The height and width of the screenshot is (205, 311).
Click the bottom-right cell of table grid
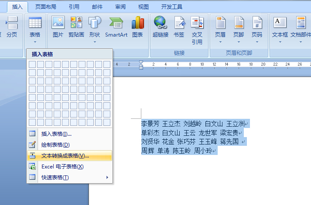coord(107,122)
